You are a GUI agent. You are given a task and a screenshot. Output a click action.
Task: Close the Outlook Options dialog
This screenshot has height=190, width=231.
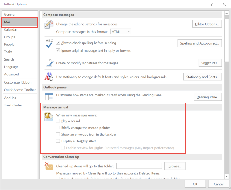click(x=224, y=4)
